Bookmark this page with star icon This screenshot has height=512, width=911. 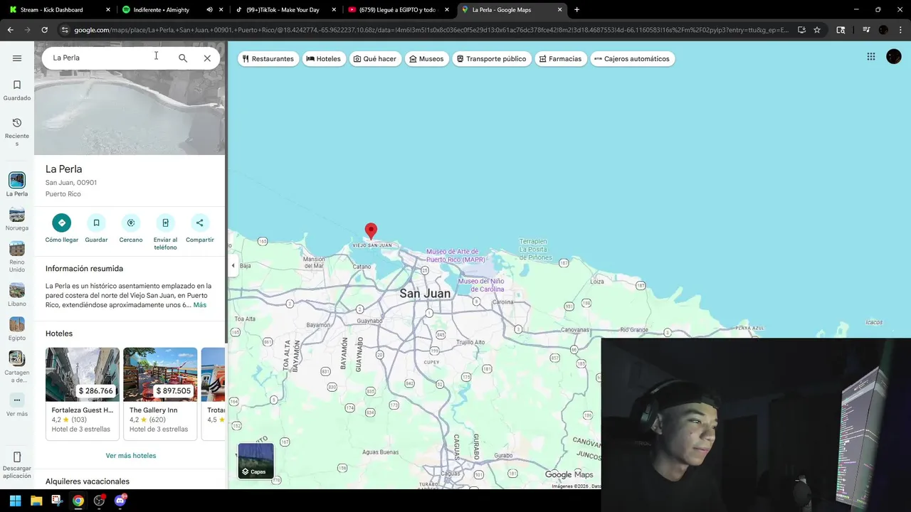(x=817, y=30)
